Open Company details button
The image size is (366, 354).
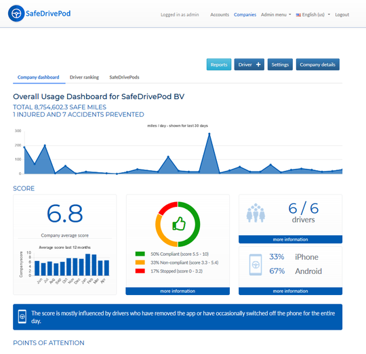pos(317,64)
